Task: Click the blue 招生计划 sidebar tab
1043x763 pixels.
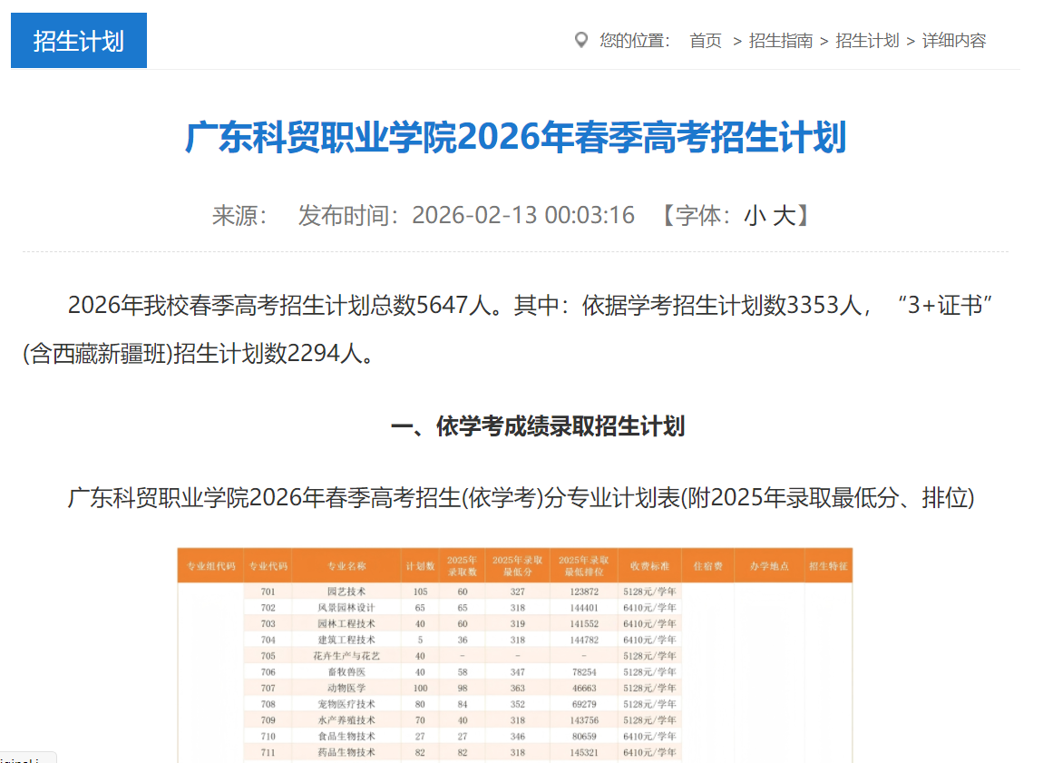Action: click(x=78, y=40)
